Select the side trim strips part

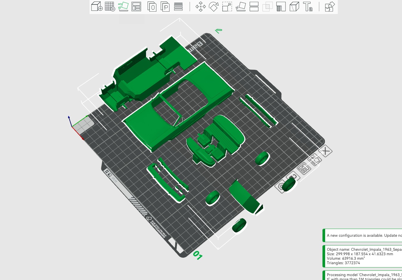pyautogui.click(x=258, y=110)
